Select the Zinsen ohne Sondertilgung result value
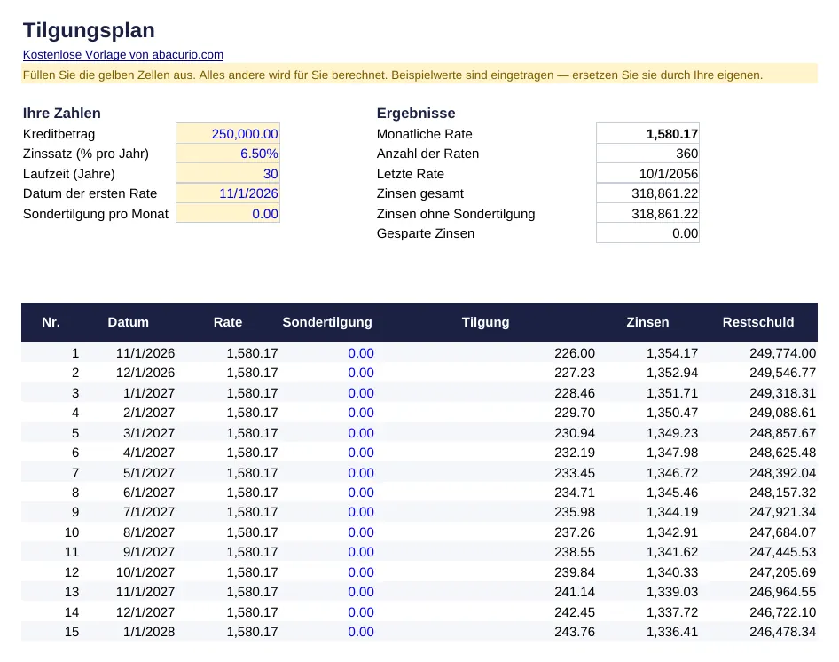The image size is (839, 662). [648, 214]
